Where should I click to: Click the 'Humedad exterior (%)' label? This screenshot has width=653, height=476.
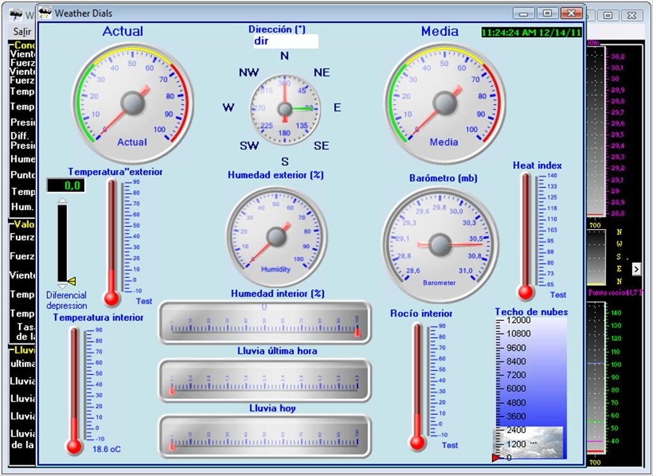tap(275, 175)
